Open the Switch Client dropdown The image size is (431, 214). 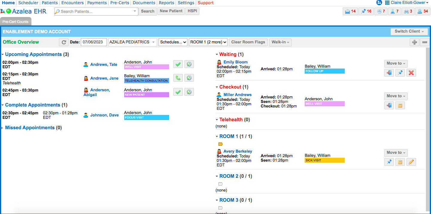[409, 31]
